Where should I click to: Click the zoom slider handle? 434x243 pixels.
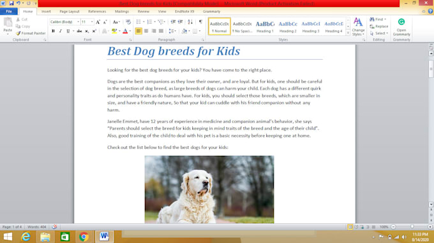(x=412, y=226)
